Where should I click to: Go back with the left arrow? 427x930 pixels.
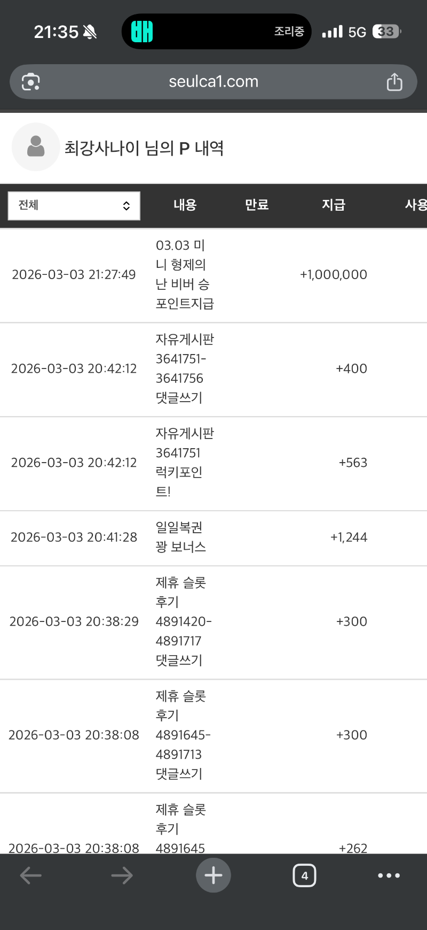30,875
